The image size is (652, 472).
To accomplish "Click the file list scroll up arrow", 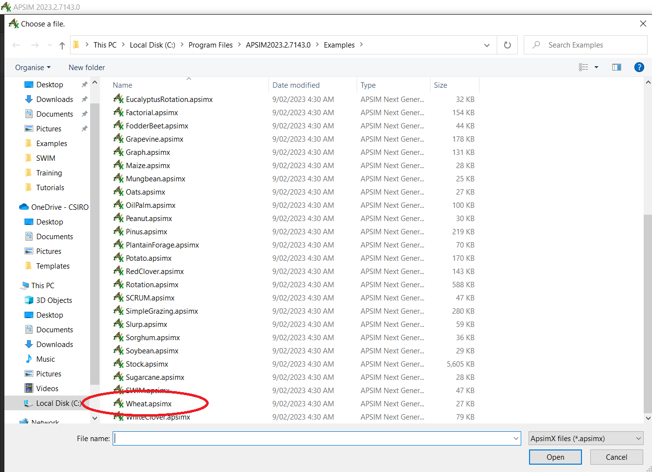I will click(648, 82).
